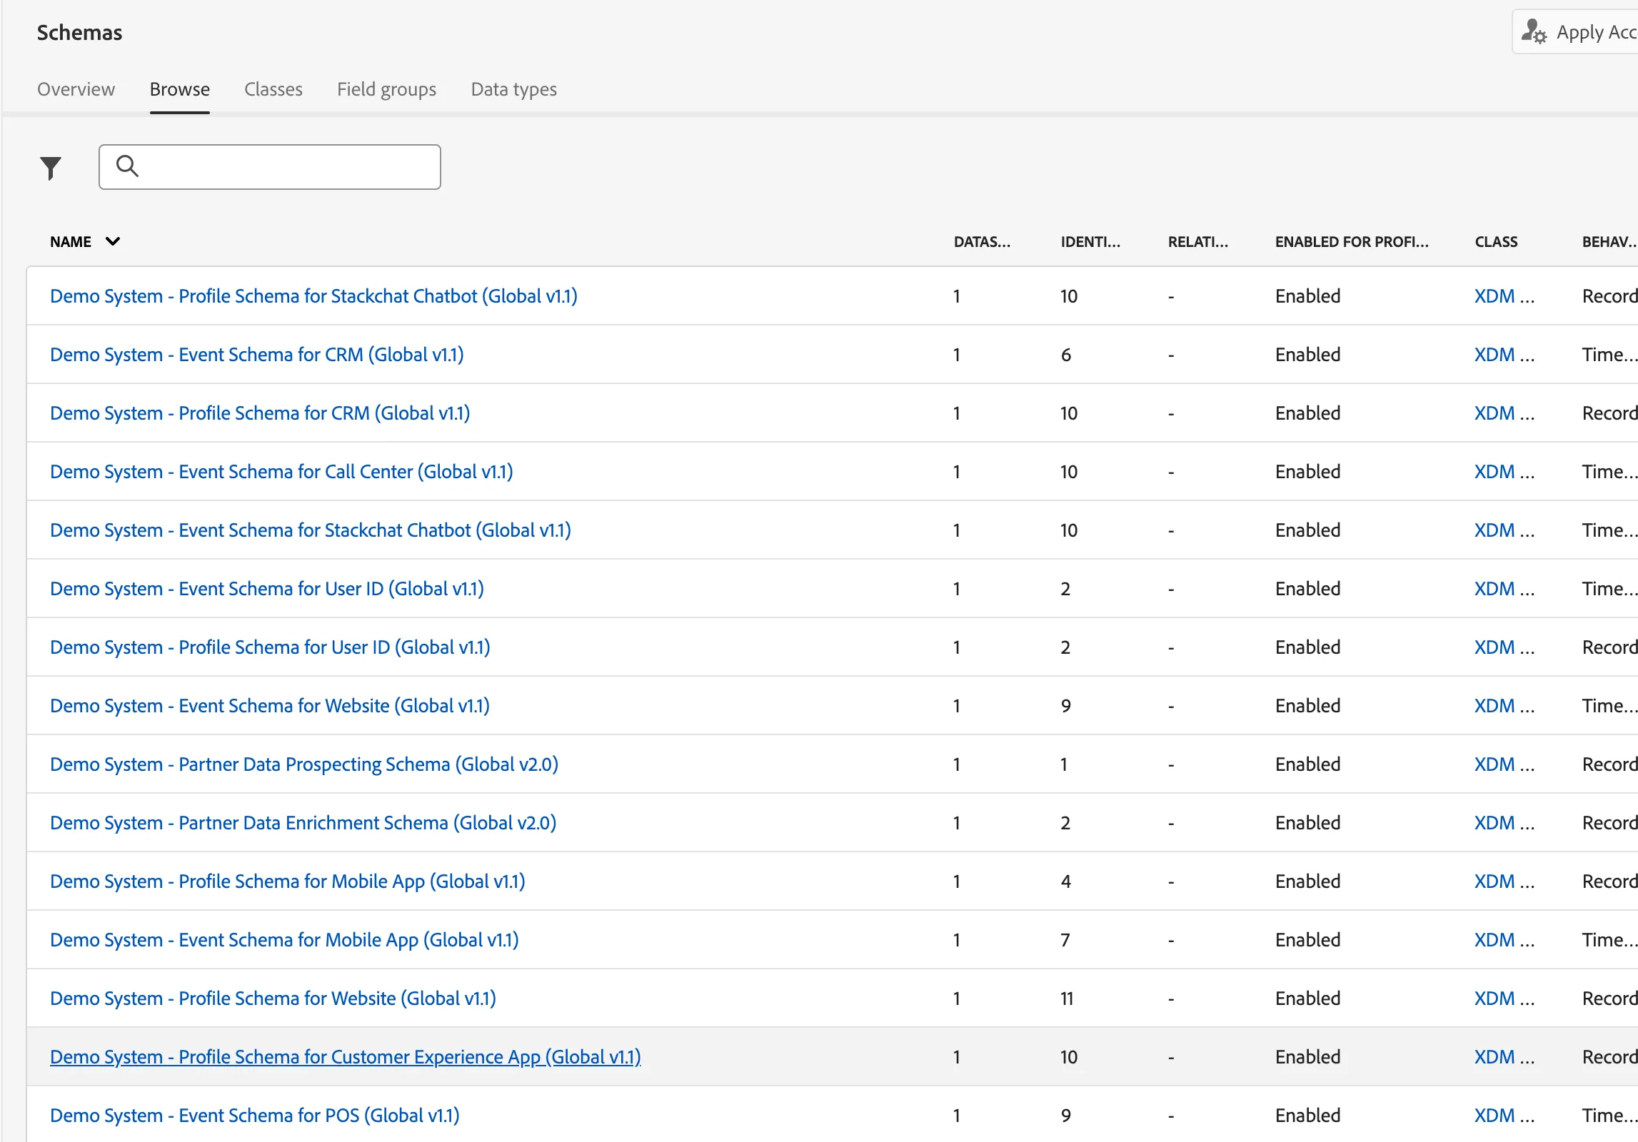Go to the Field groups tab
The image size is (1638, 1142).
click(386, 89)
